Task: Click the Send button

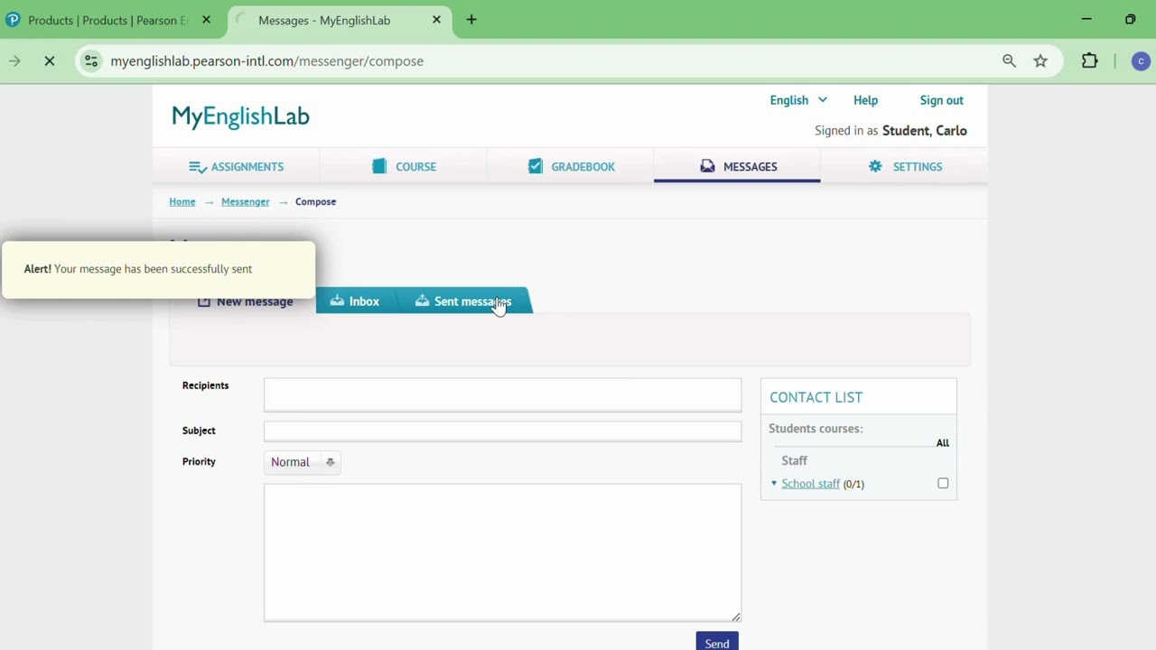Action: point(717,641)
